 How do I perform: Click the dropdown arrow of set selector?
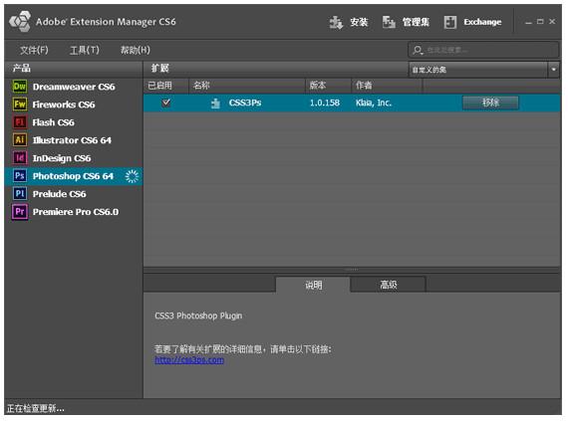tap(553, 70)
